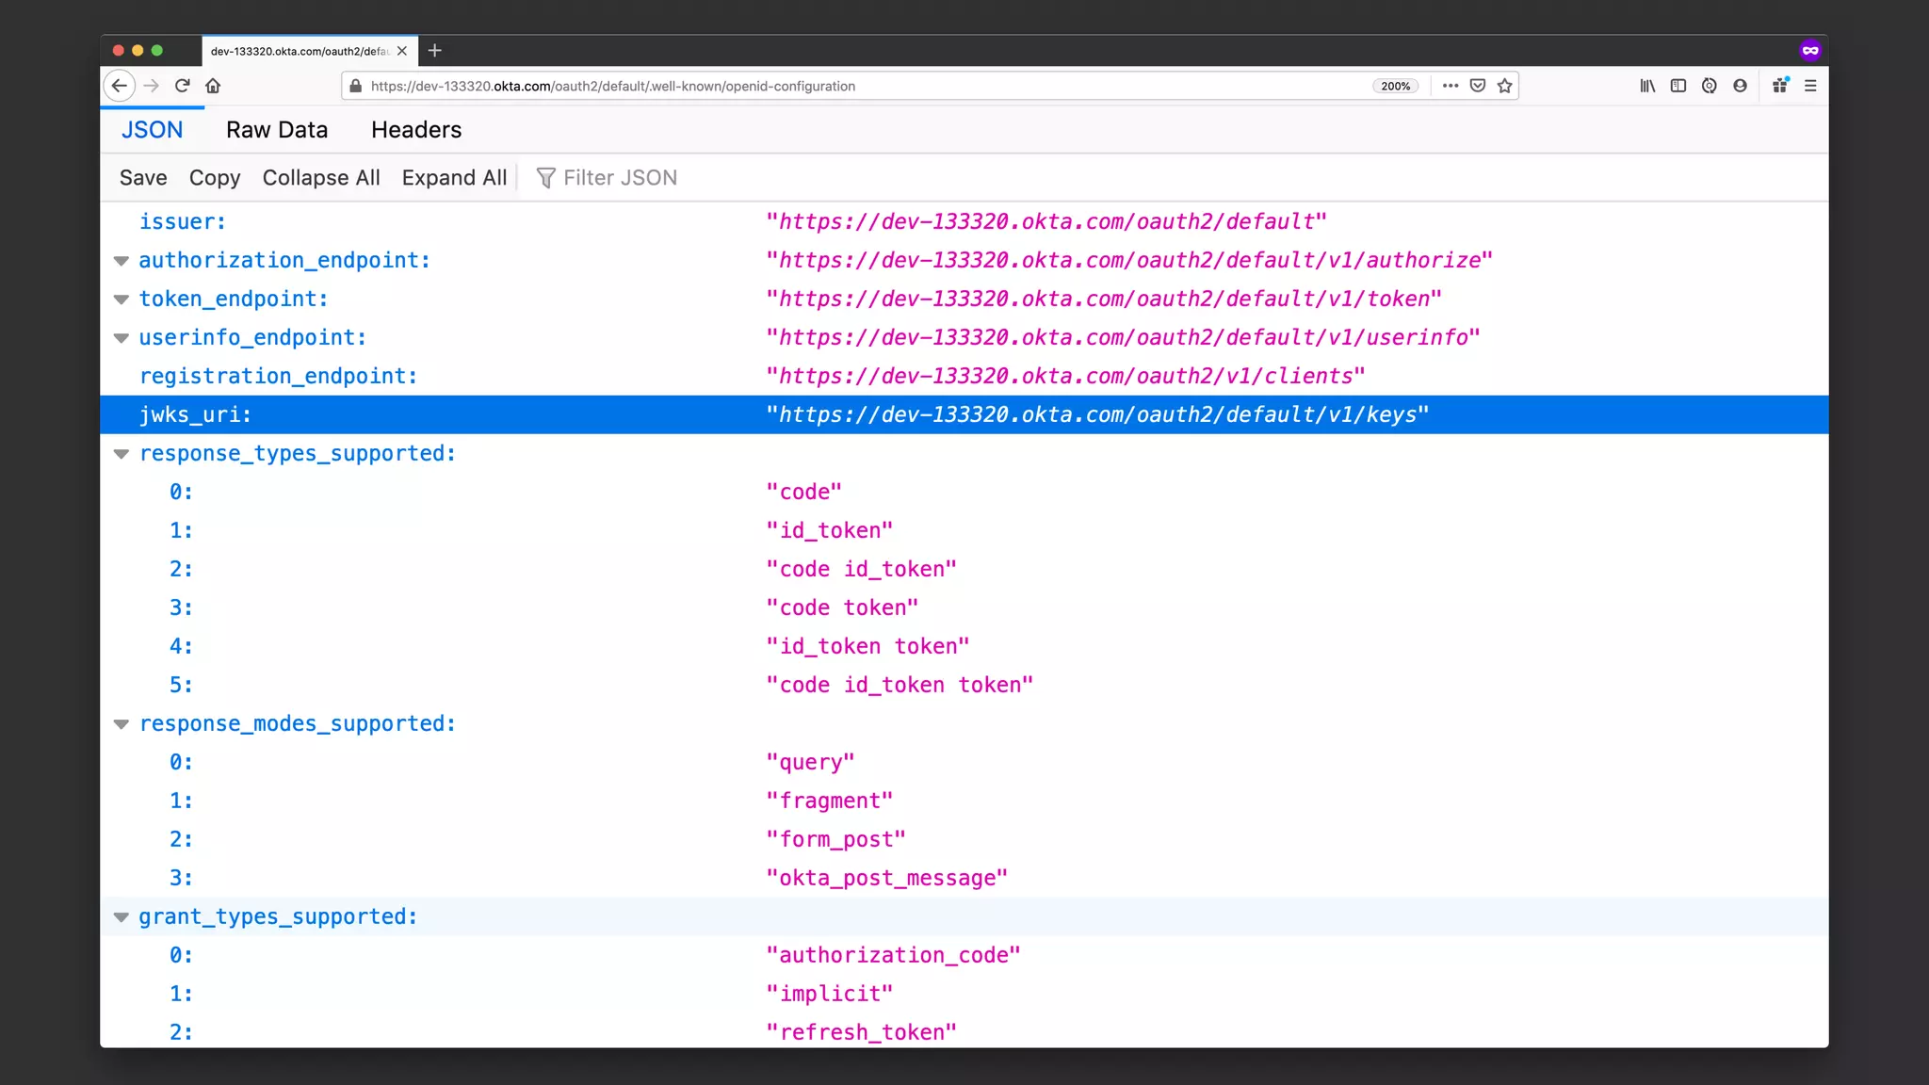The width and height of the screenshot is (1929, 1085).
Task: Toggle the sidebar view icon
Action: click(1678, 86)
